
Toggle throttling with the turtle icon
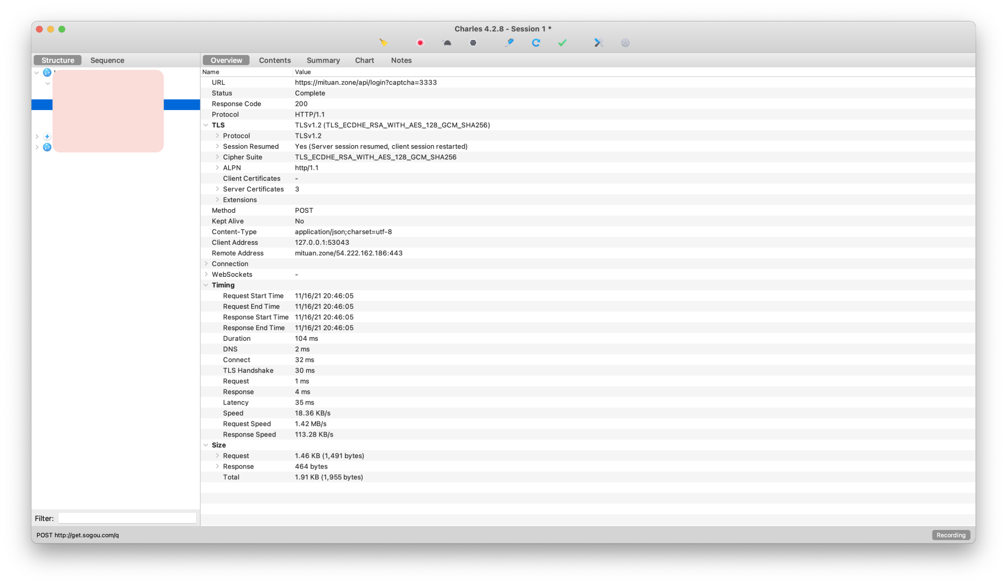[x=447, y=43]
